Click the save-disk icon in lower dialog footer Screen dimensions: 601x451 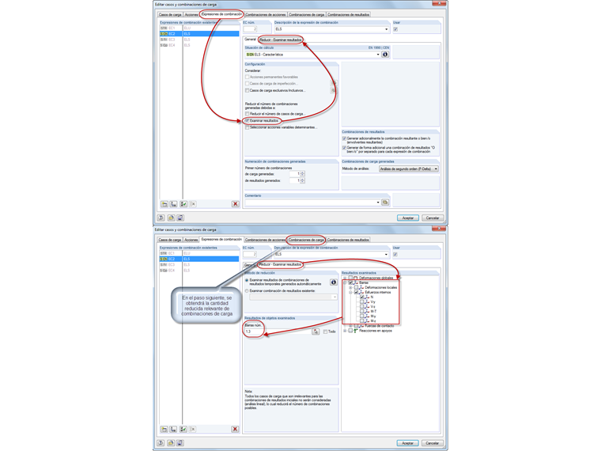pos(180,443)
